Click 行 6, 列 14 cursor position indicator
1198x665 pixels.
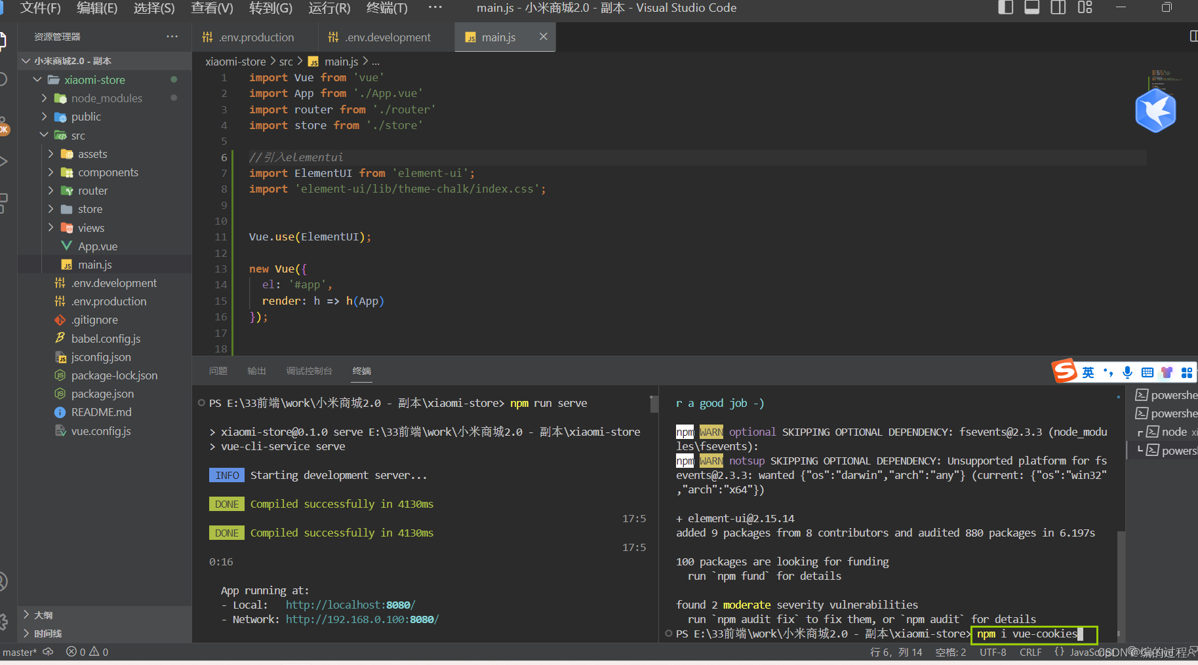coord(896,653)
